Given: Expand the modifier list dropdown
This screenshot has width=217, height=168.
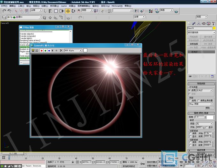Looking at the screenshot, I should (x=201, y=33).
